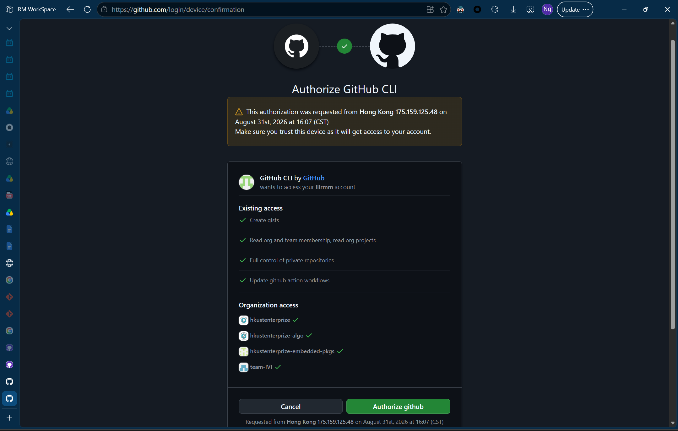Click the warning triangle icon

(239, 112)
